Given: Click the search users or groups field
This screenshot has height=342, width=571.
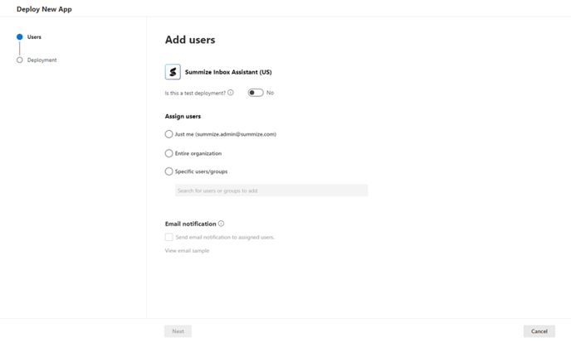Looking at the screenshot, I should tap(271, 190).
